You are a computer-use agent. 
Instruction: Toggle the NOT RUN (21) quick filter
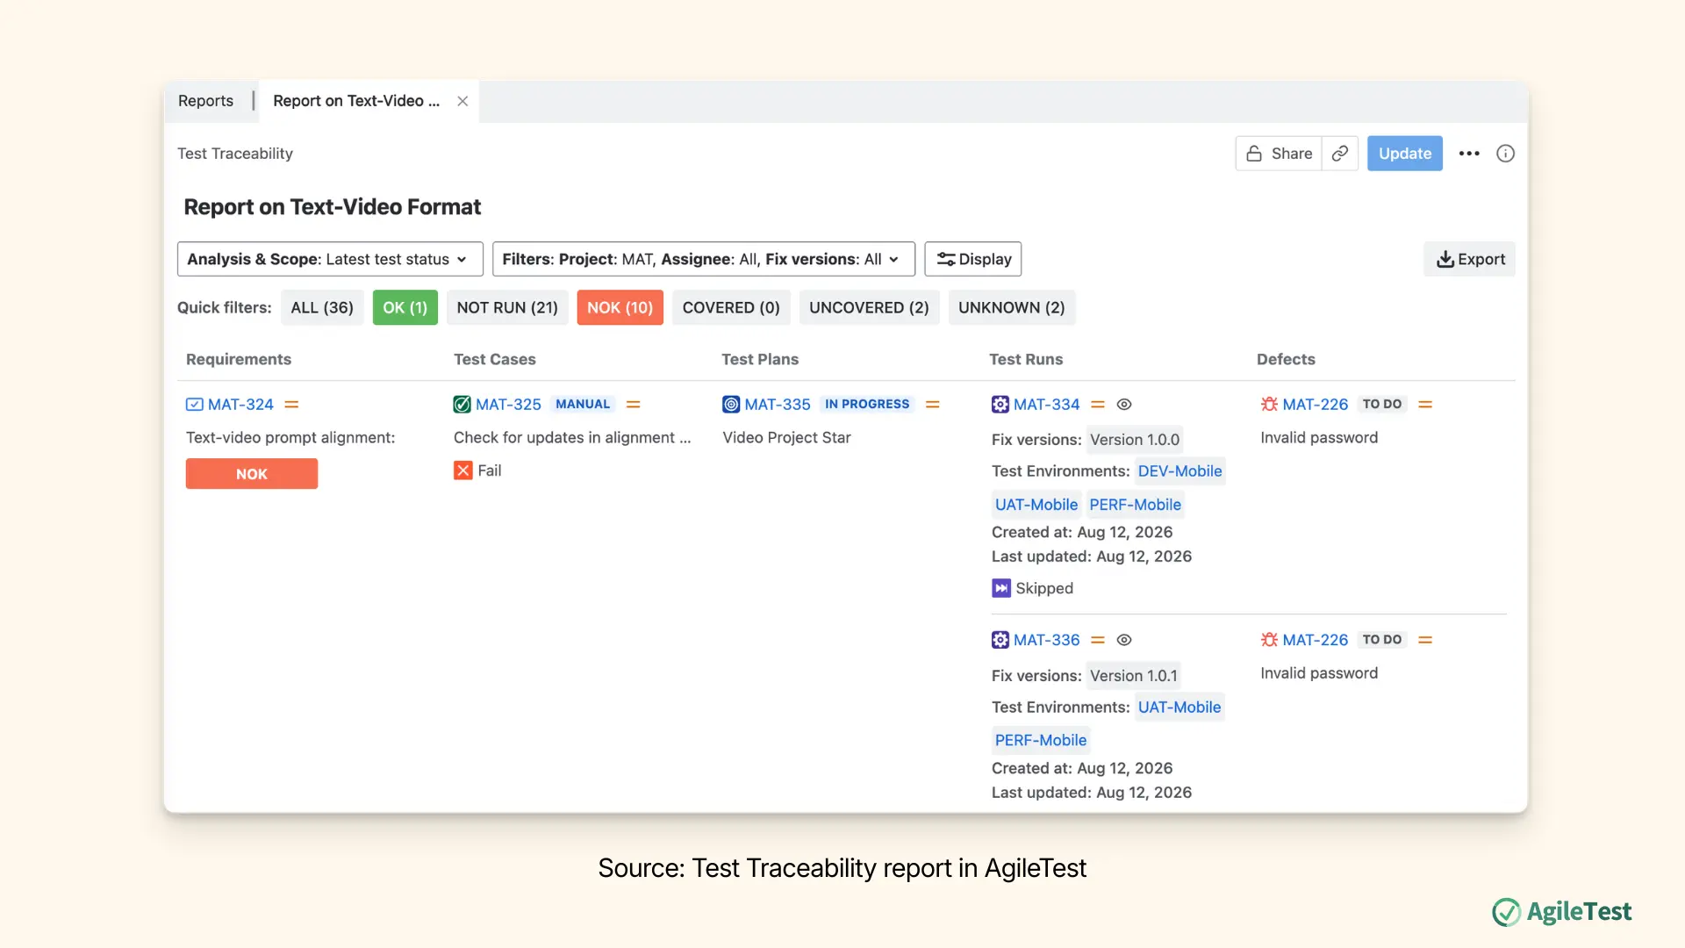507,307
